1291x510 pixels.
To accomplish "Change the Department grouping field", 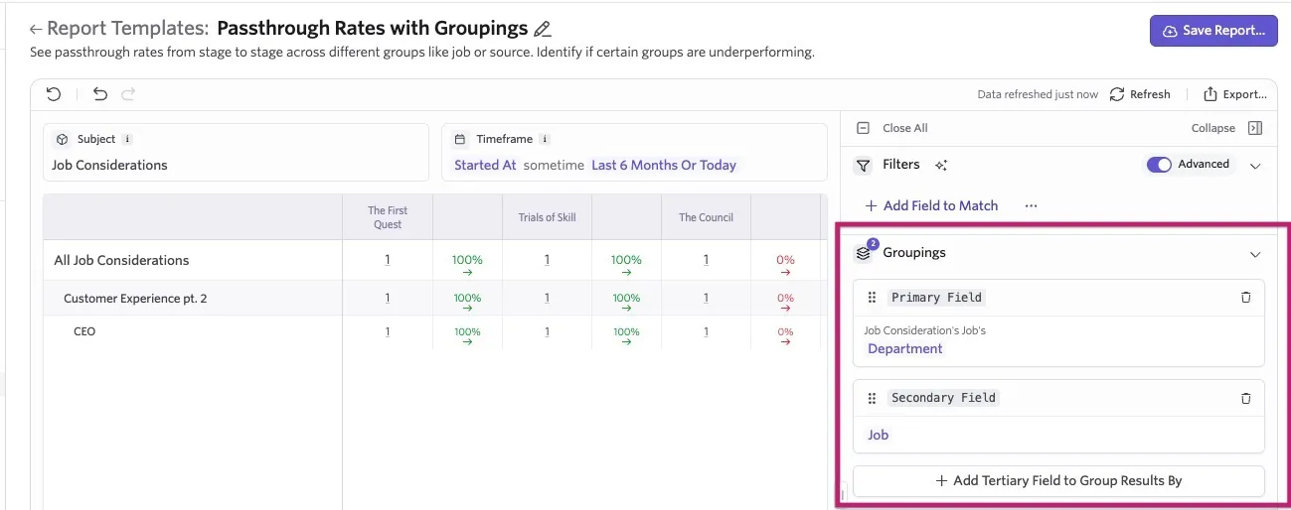I will [904, 348].
